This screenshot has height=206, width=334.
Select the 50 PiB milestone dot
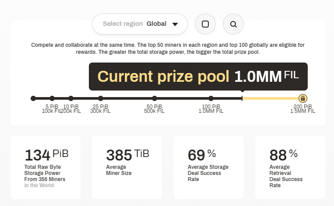155,98
